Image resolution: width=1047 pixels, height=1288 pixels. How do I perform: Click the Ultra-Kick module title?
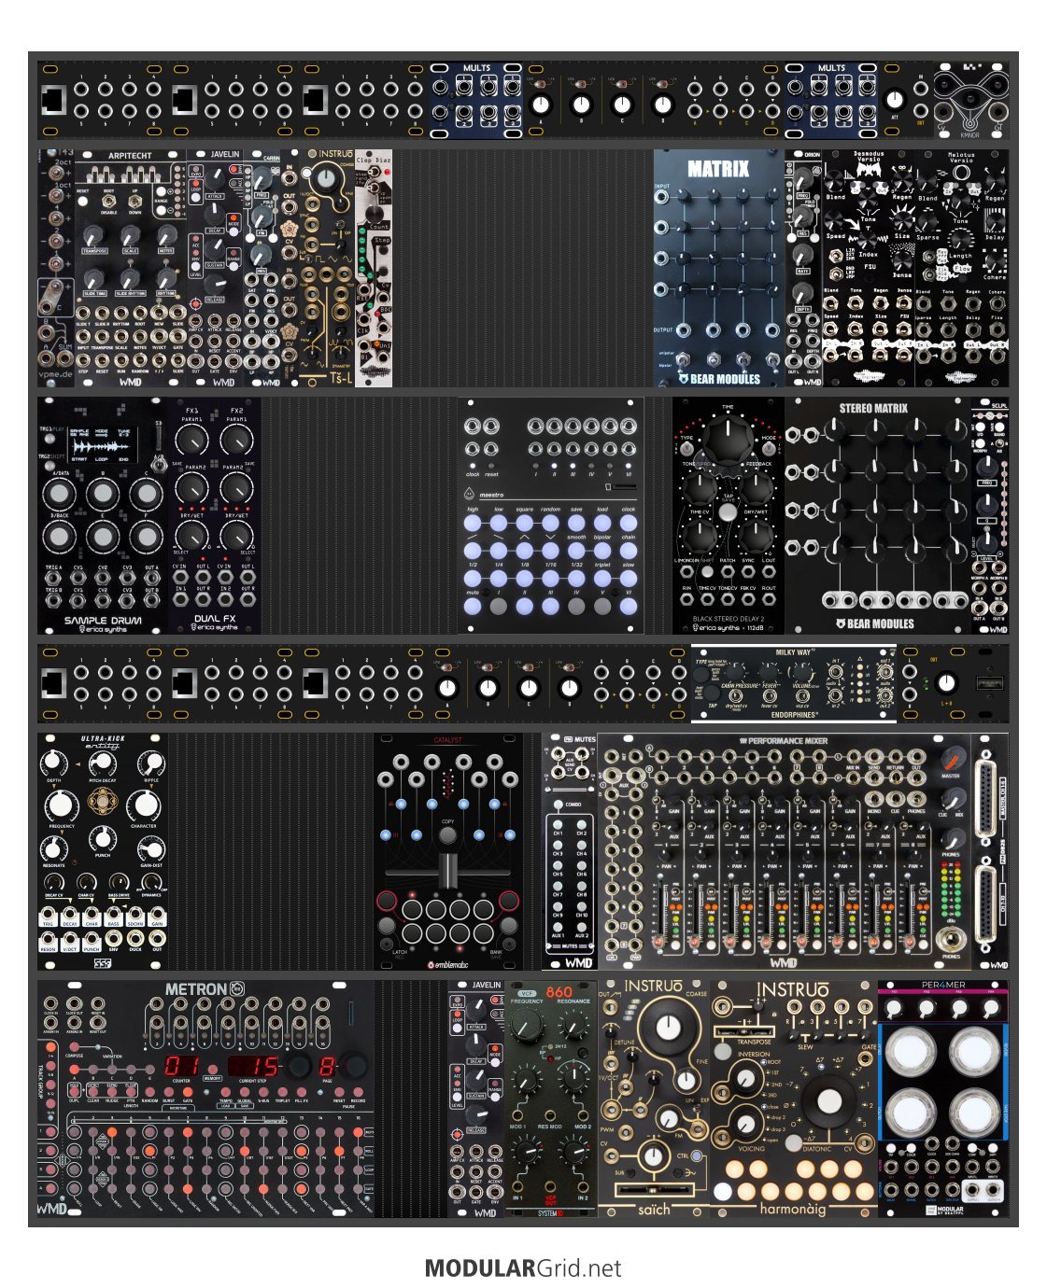tap(103, 740)
